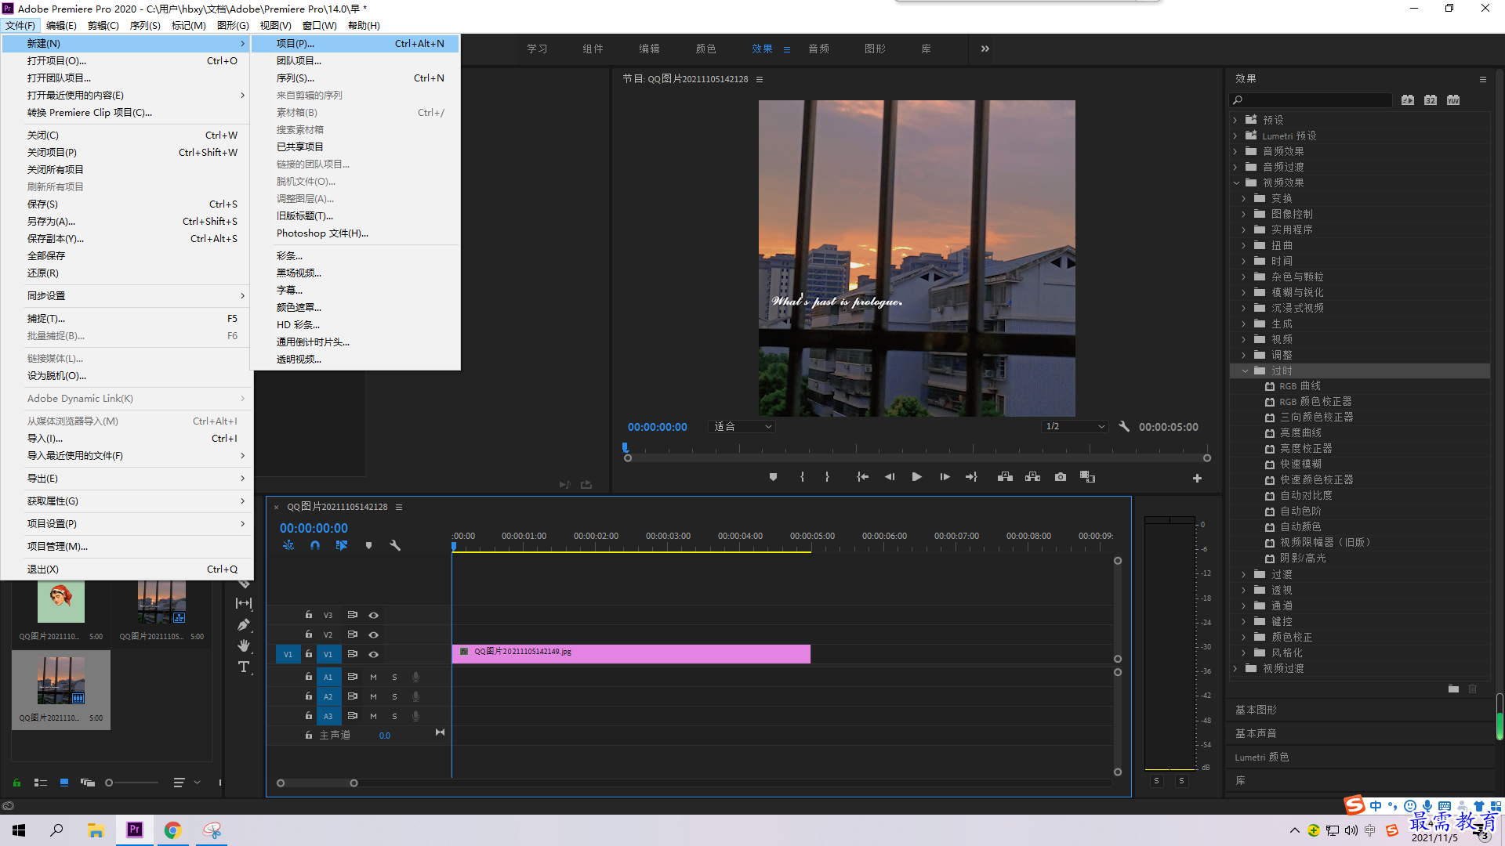
Task: Click the Lift icon in Program monitor
Action: pos(1005,477)
